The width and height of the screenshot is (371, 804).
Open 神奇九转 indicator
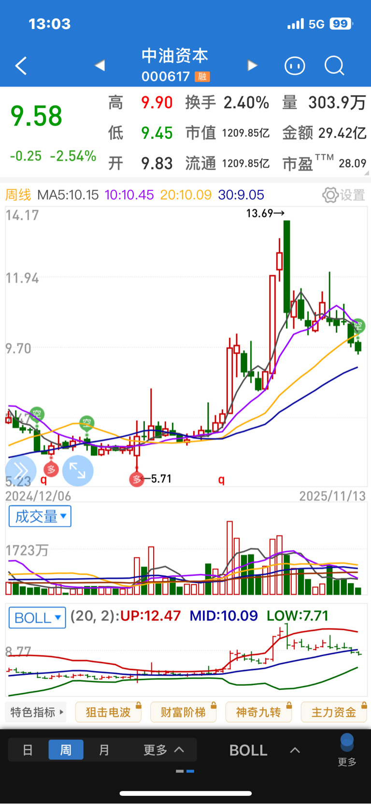click(x=258, y=712)
